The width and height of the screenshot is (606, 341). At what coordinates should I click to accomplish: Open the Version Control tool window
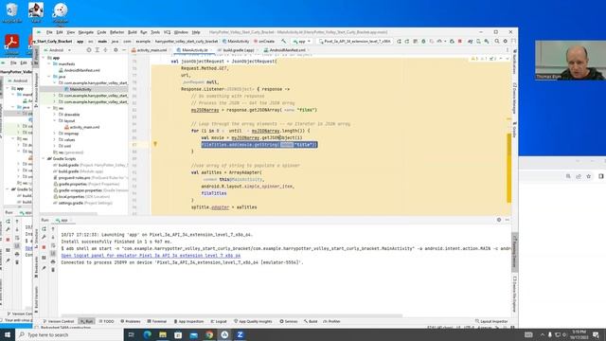click(58, 321)
